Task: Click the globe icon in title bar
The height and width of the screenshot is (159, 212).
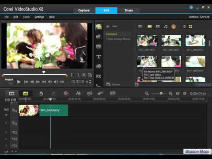Action: coord(191,8)
